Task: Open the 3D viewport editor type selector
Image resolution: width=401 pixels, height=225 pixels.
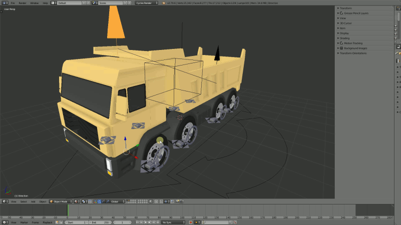Action: click(x=5, y=201)
